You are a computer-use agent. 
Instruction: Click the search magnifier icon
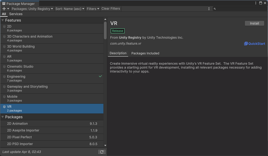pos(215,9)
